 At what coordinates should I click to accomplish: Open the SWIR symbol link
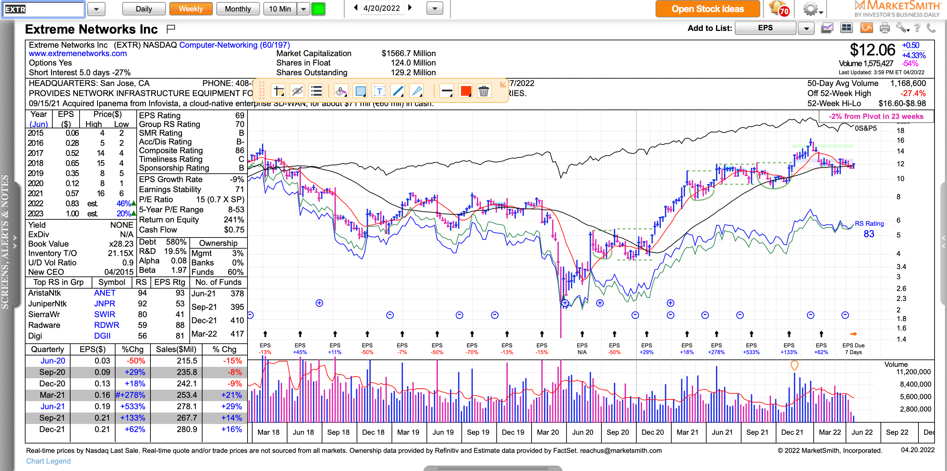pyautogui.click(x=105, y=314)
